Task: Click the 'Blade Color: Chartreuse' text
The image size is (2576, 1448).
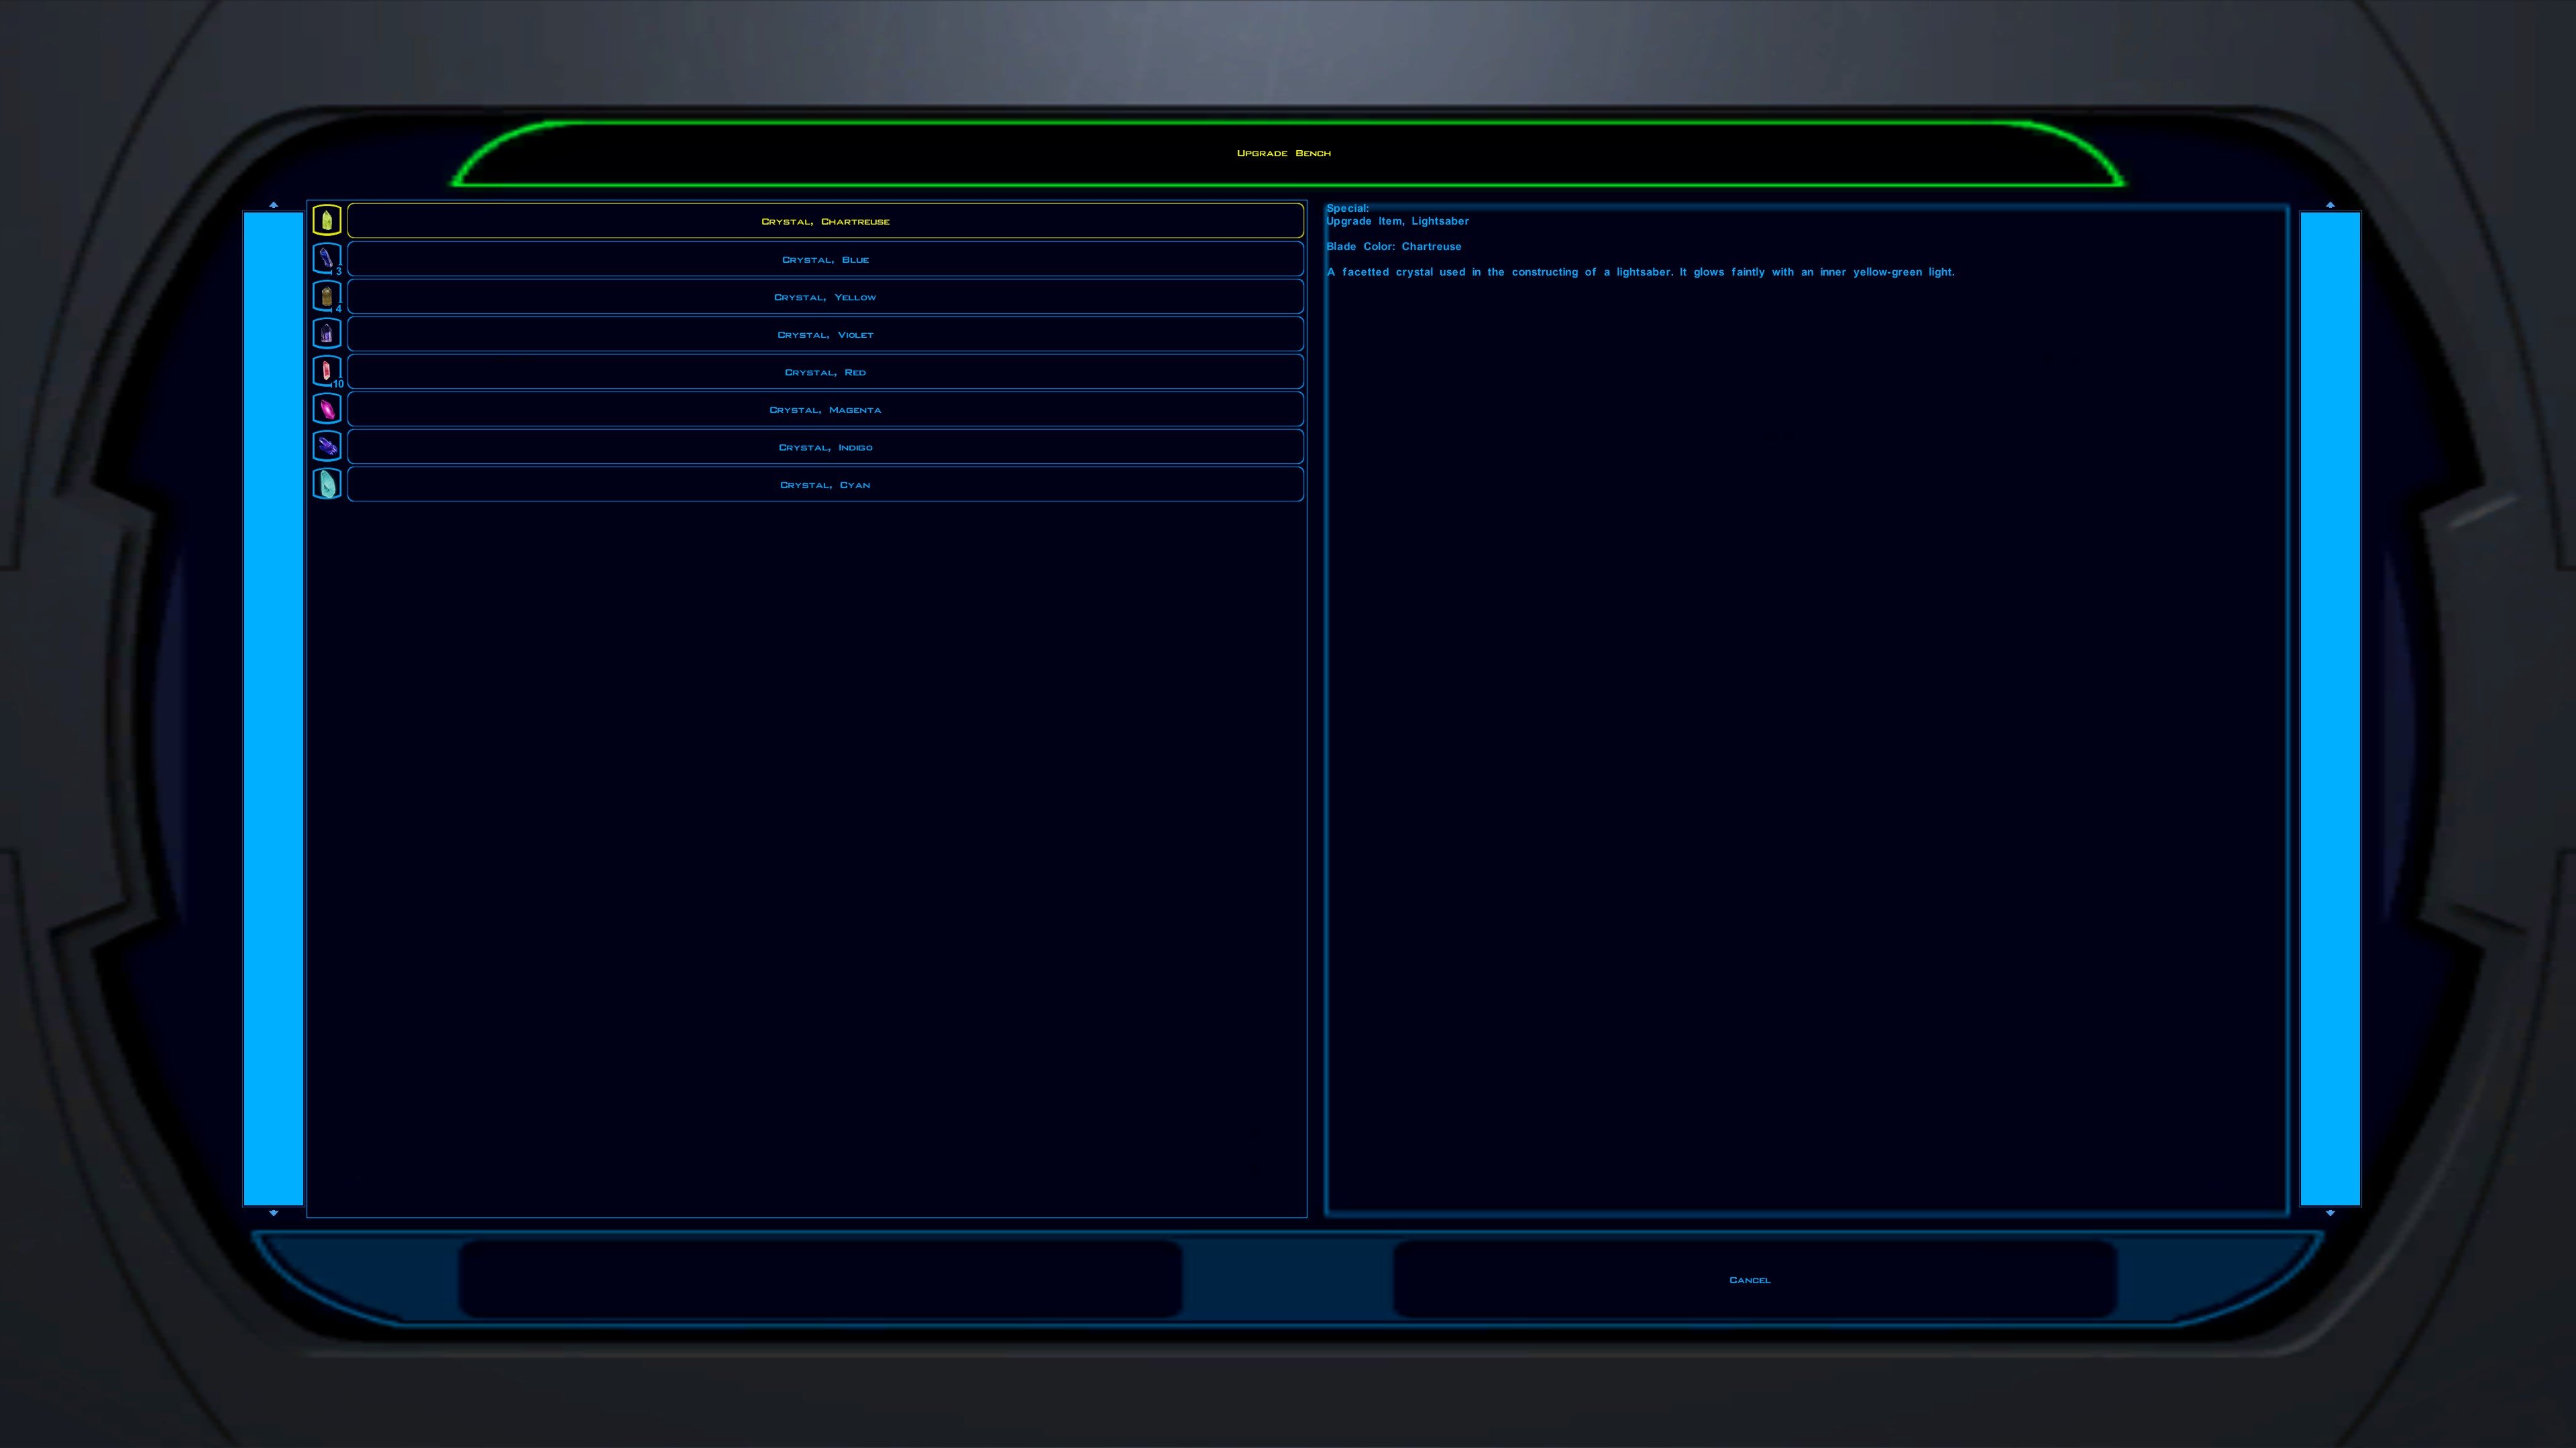Action: [x=1393, y=246]
